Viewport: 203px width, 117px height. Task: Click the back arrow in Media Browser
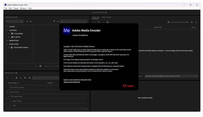point(27,22)
